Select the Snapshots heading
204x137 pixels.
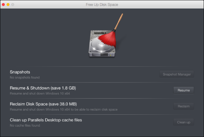tap(20, 72)
